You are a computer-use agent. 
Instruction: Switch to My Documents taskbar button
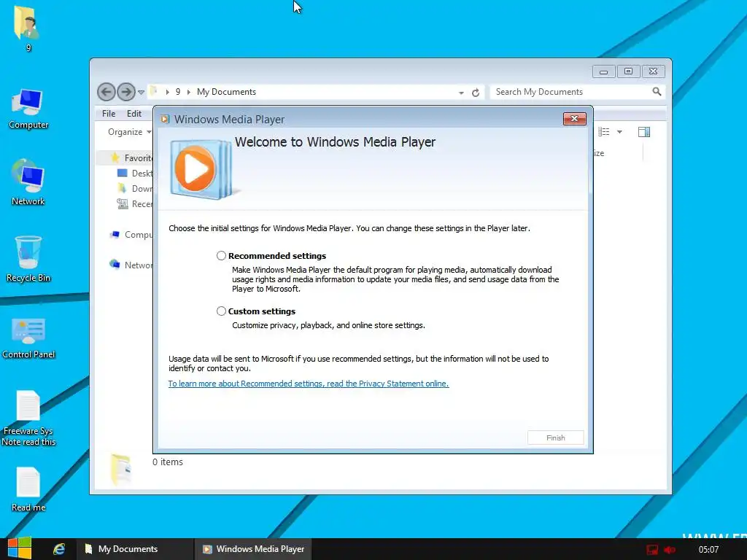tap(134, 549)
